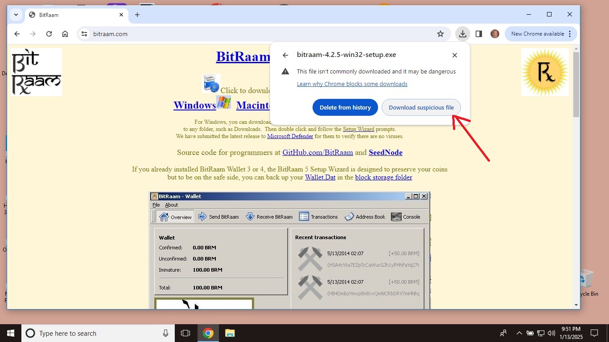Select Address Book in wallet toolbar
609x342 pixels.
tap(365, 217)
